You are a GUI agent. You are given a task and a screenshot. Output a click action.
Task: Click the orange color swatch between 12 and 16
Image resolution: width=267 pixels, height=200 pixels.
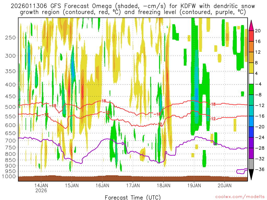251,47
